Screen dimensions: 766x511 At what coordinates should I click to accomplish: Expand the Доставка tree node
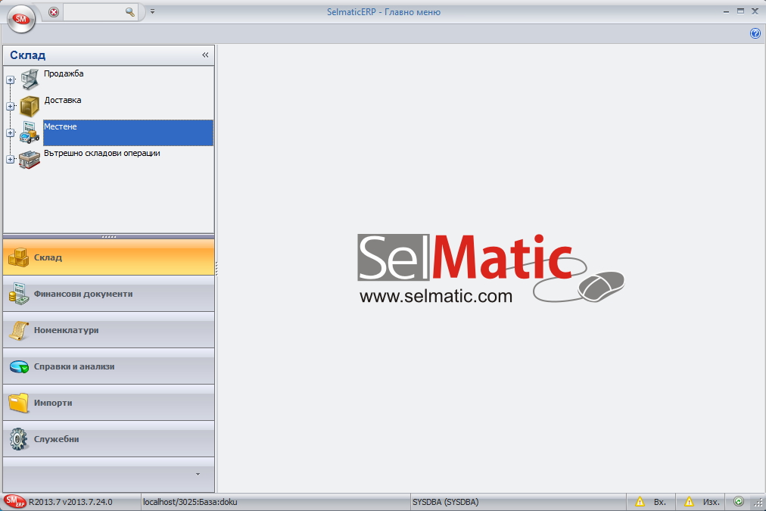point(11,106)
